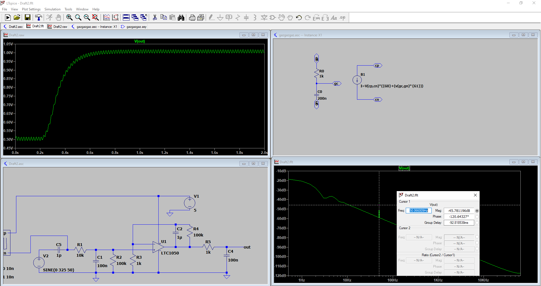Click the Print printer icon
541x286 pixels.
(x=192, y=17)
